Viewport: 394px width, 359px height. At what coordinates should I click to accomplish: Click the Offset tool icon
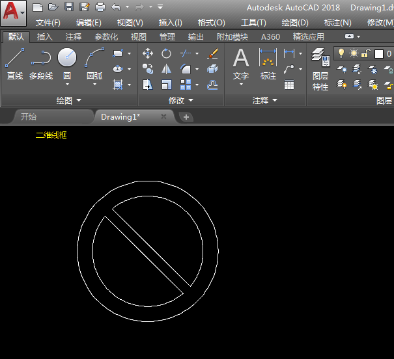212,85
